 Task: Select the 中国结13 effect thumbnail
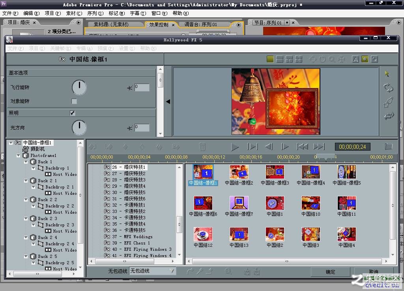[239, 237]
